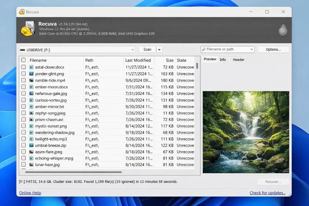This screenshot has width=309, height=206.
Task: Switch to the Header tab
Action: tap(238, 60)
